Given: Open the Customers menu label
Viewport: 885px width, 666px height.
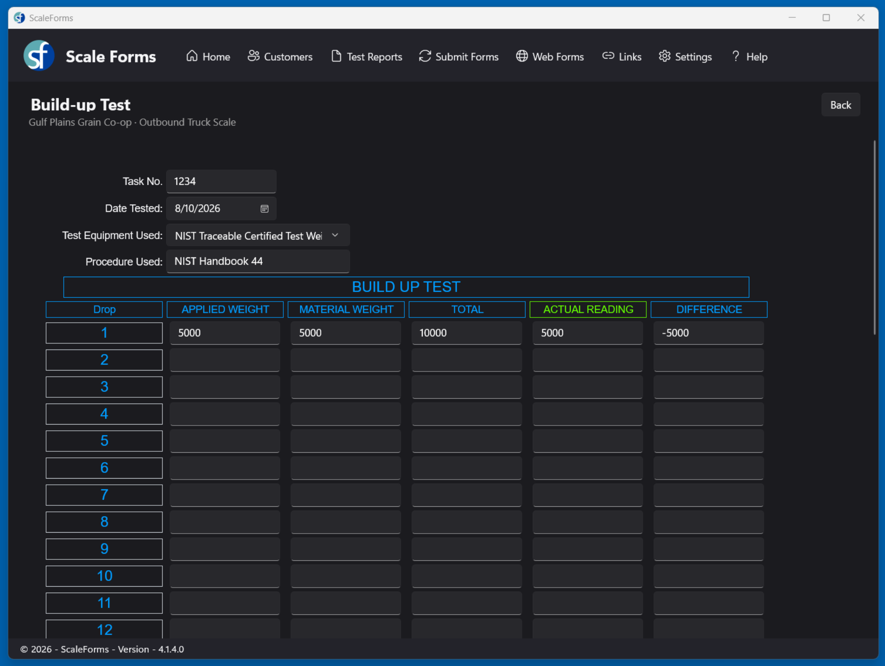Looking at the screenshot, I should tap(288, 57).
